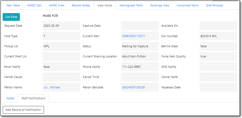242x118 pixels.
Task: Open patron Liu, Michael link
Action: click(x=52, y=87)
